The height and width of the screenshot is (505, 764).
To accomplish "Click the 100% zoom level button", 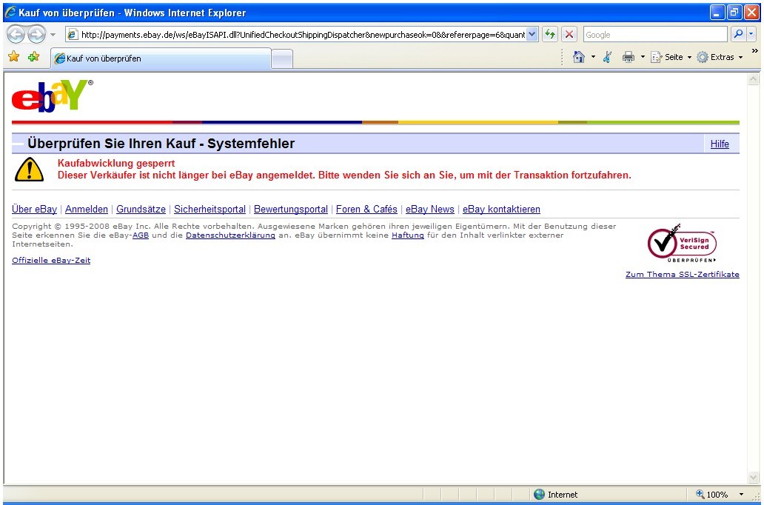I will [x=712, y=495].
